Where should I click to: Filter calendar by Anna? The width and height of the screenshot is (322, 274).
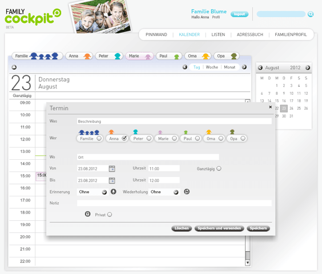(79, 56)
